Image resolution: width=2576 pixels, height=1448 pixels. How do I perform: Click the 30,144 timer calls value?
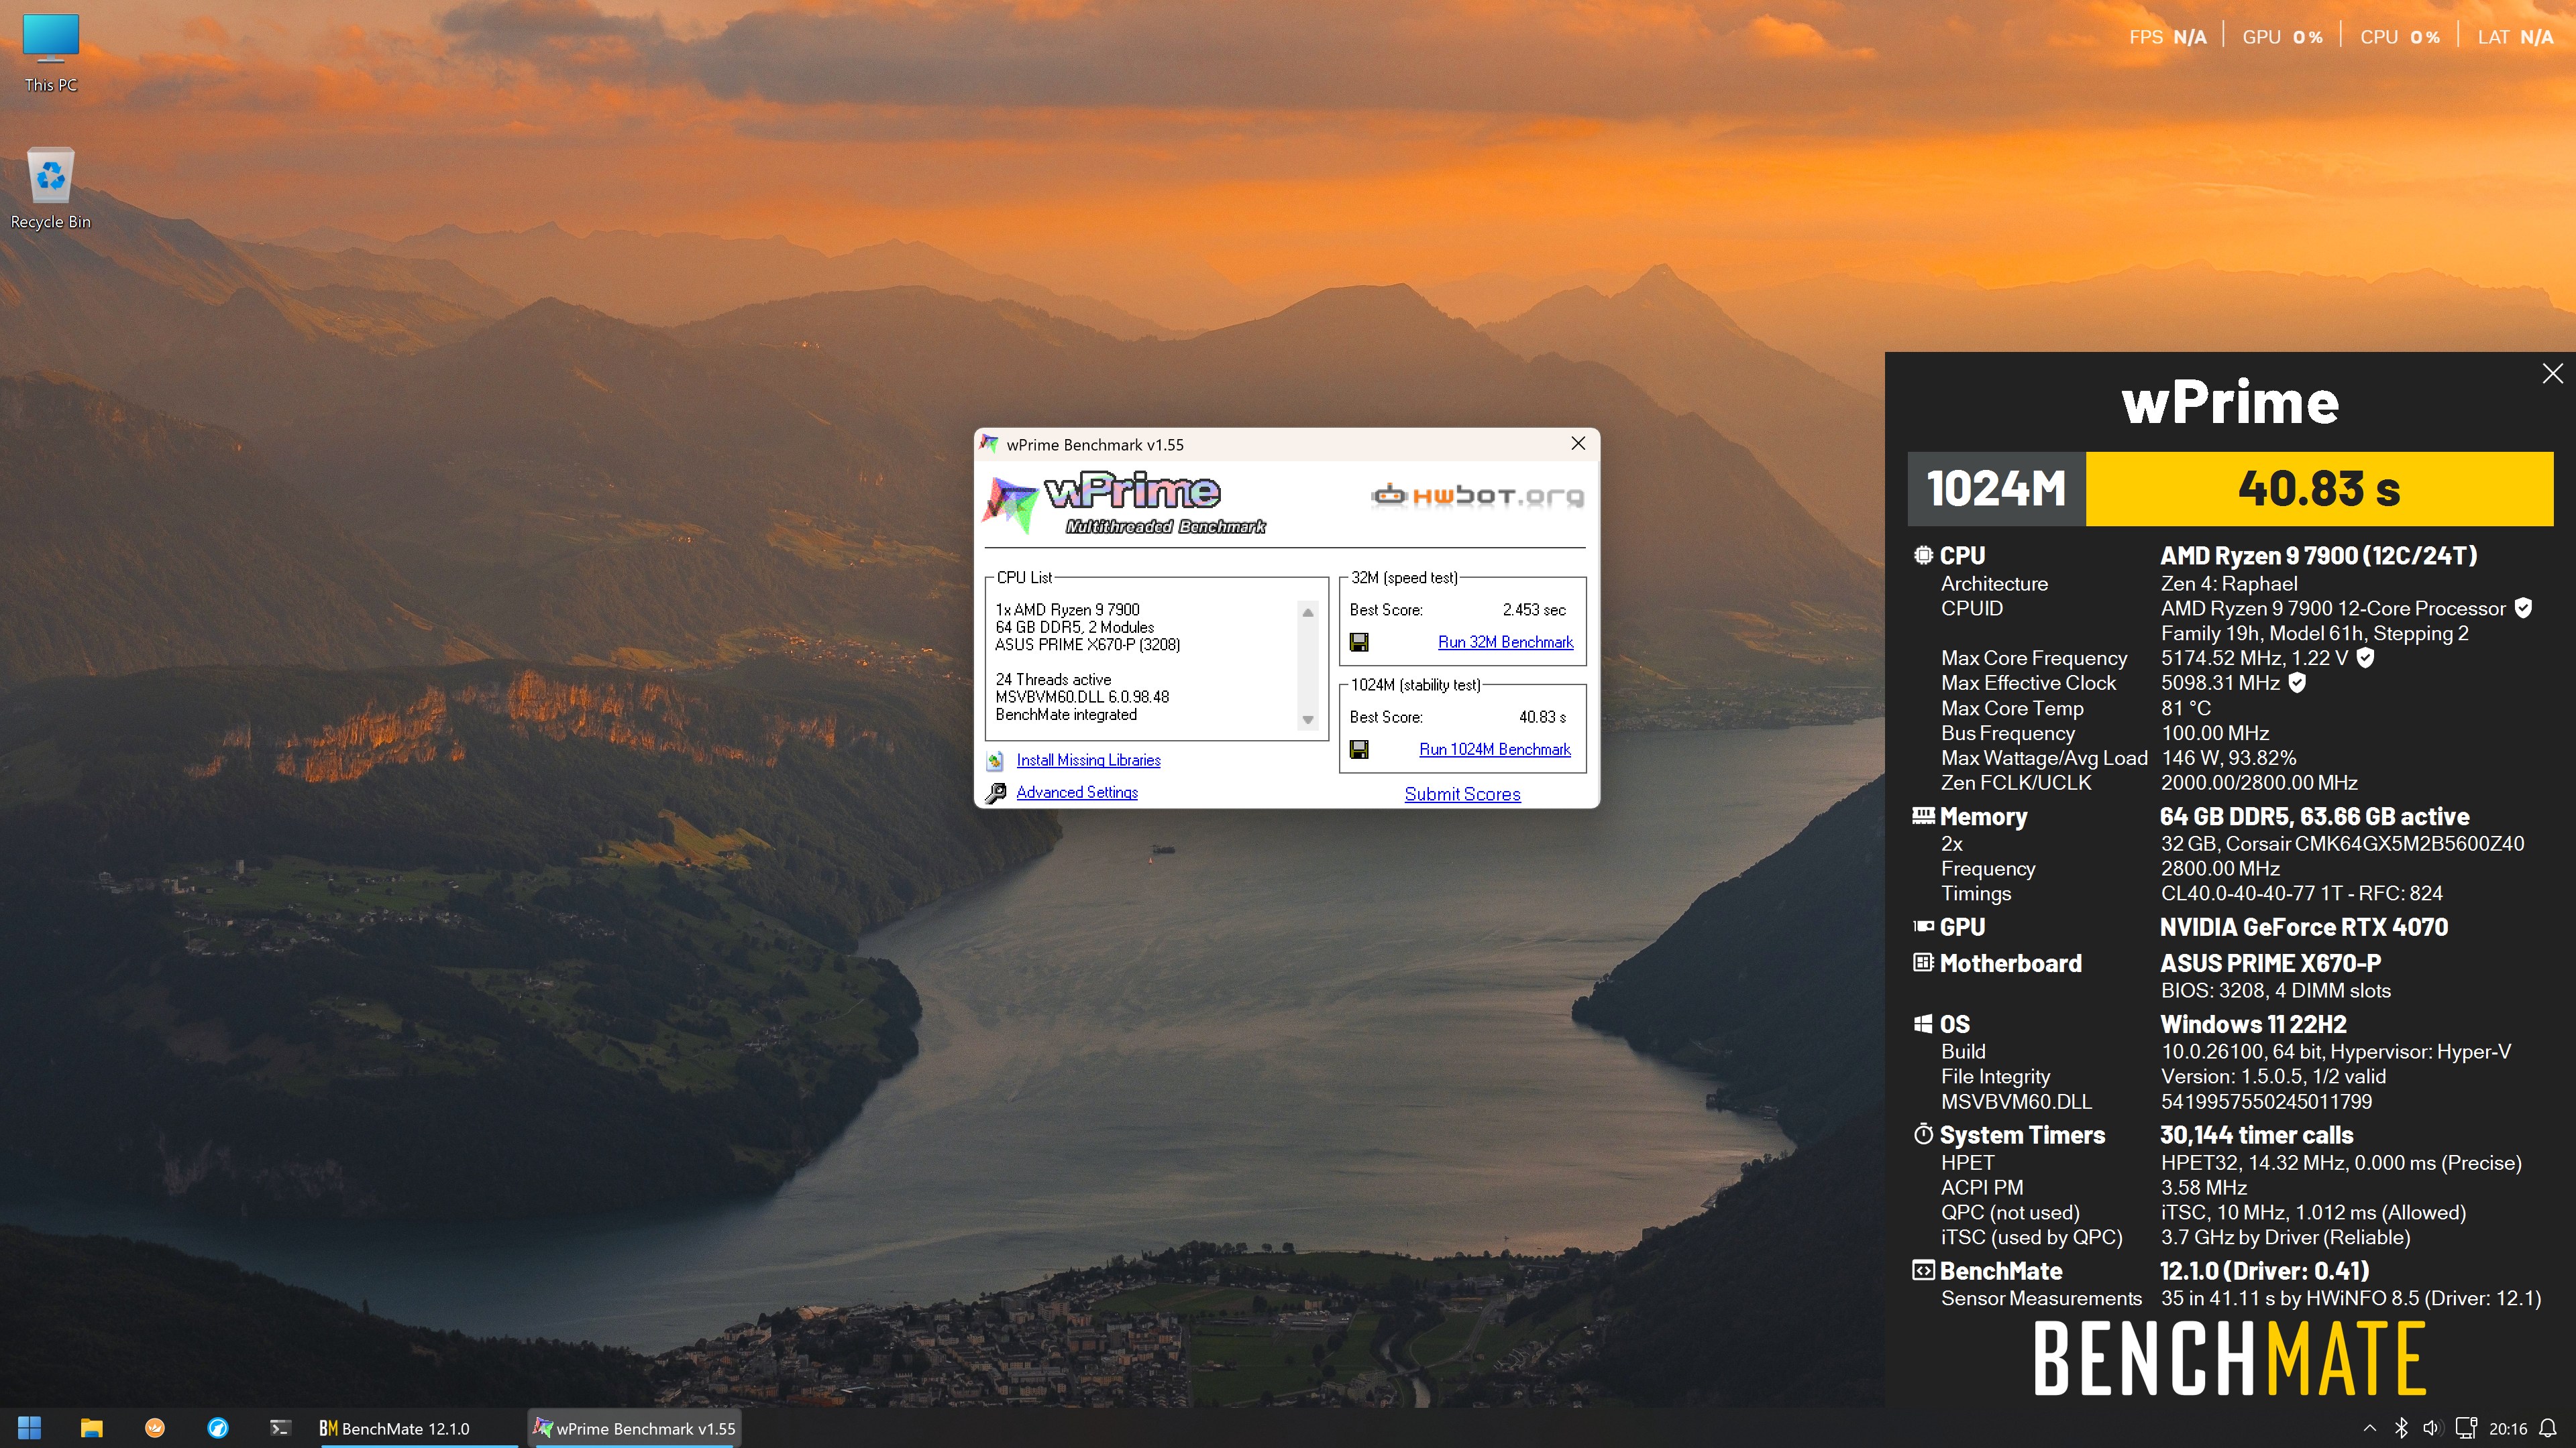point(2256,1135)
